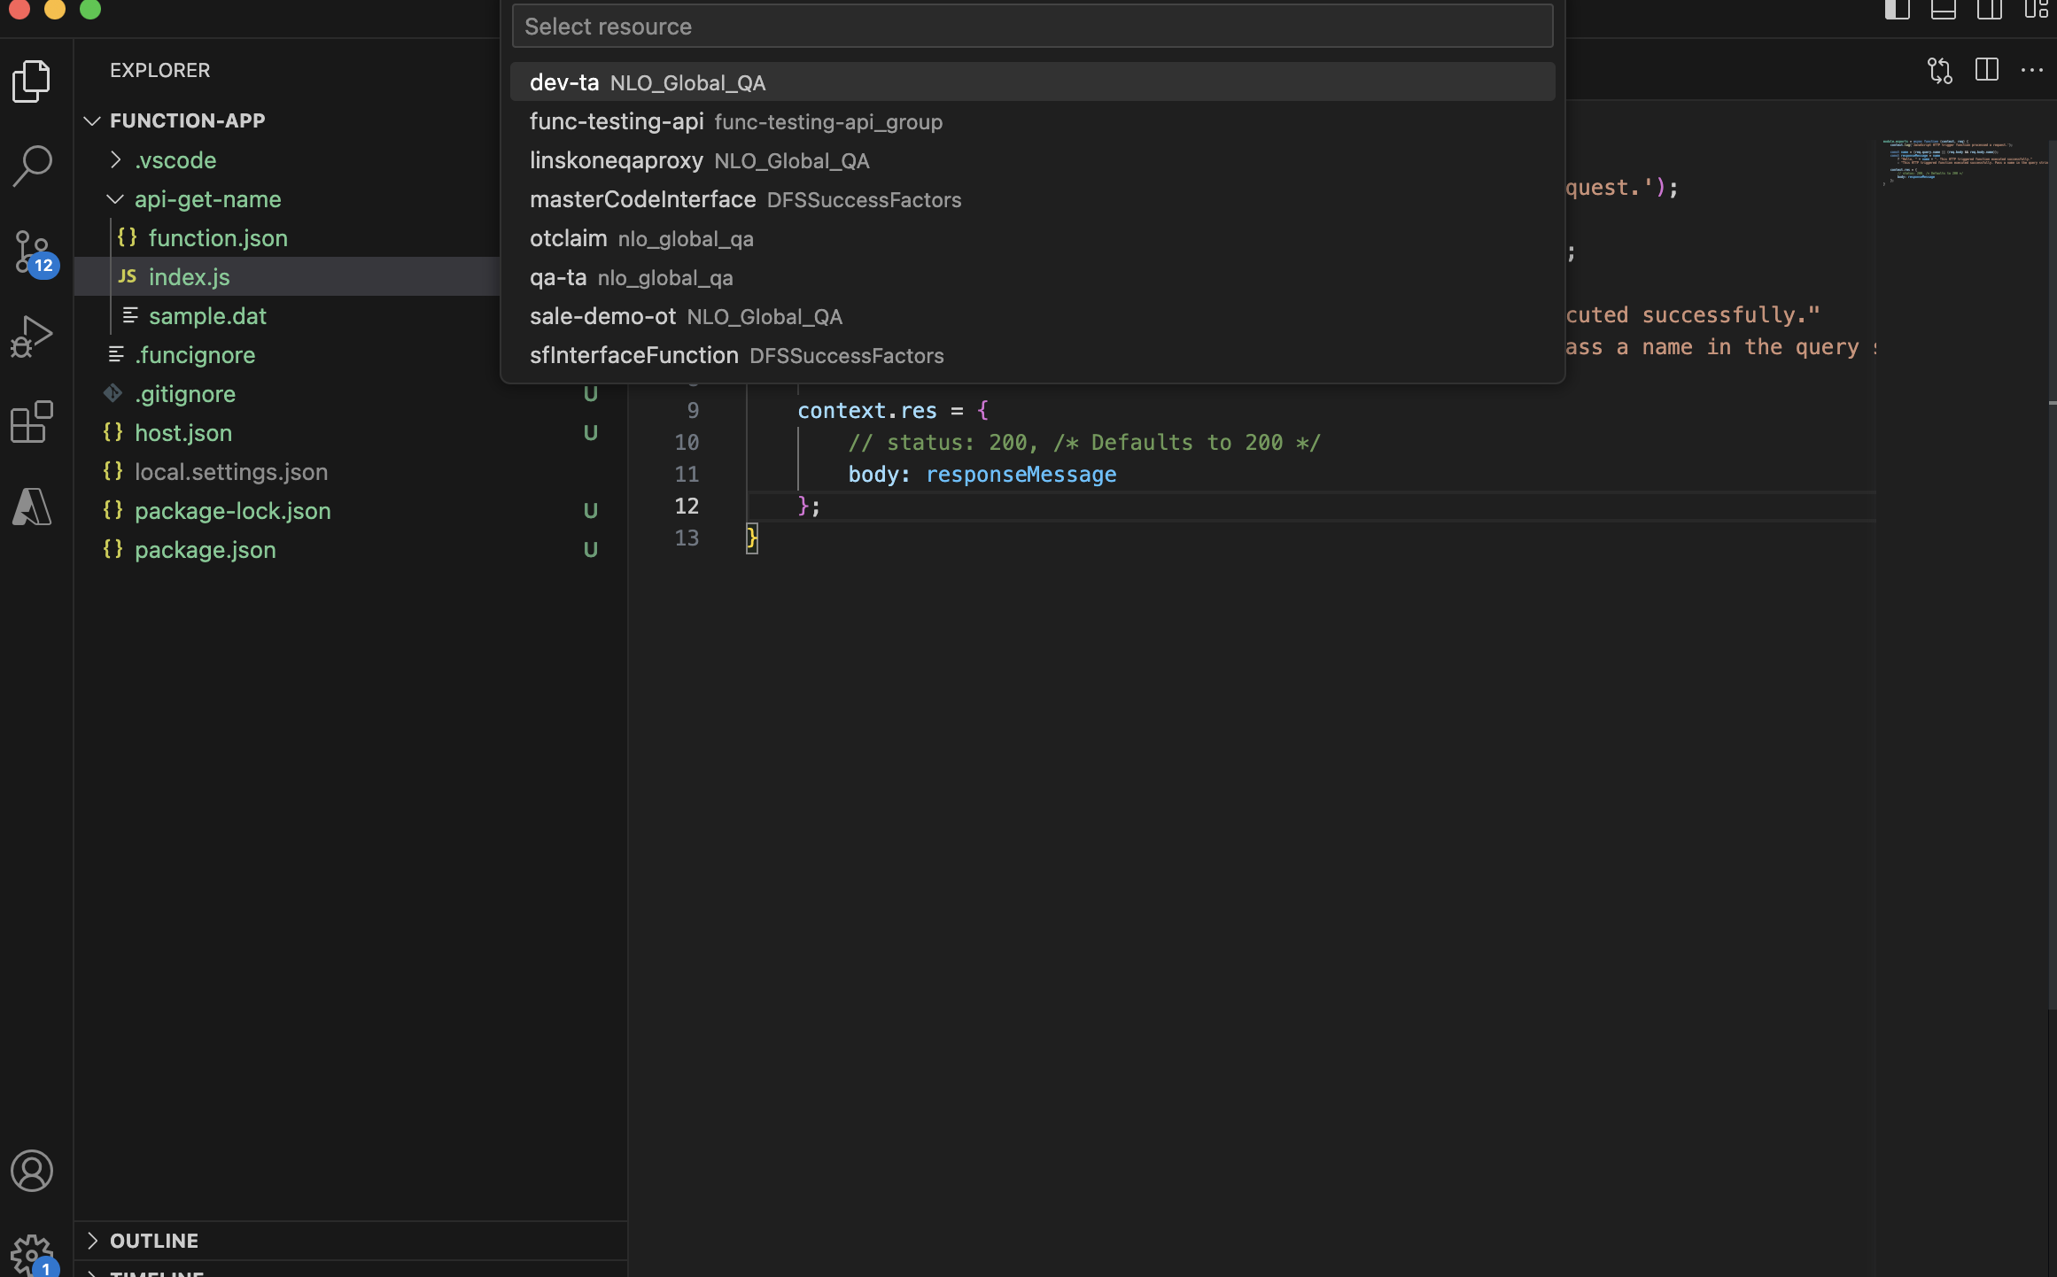Click the Open Changes compare icon

1940,70
